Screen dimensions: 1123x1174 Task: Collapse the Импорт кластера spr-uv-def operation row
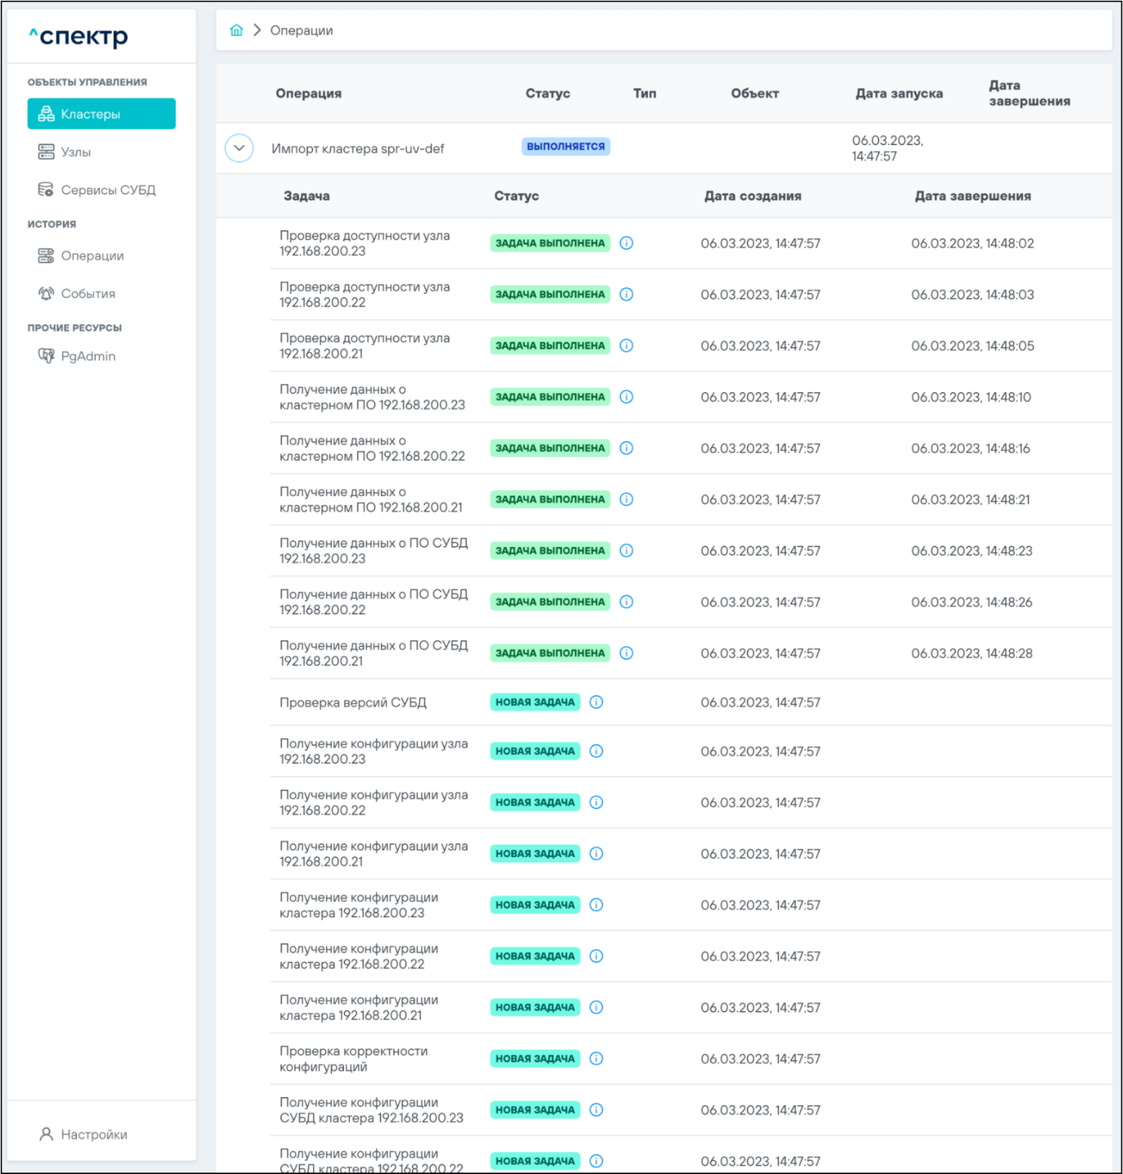[239, 148]
